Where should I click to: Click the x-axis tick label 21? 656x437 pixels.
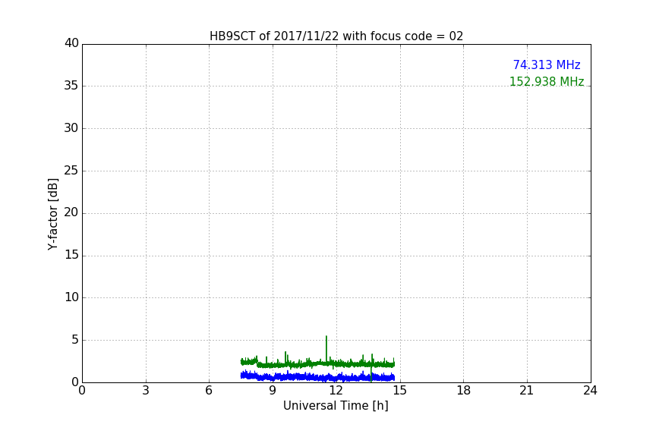[x=527, y=391]
